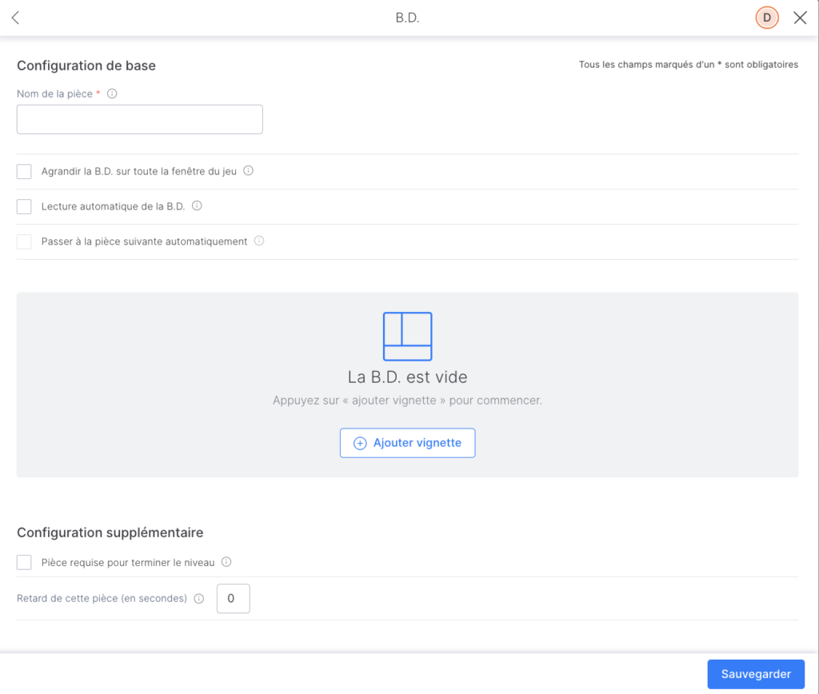Click the back arrow in the header

[x=15, y=18]
